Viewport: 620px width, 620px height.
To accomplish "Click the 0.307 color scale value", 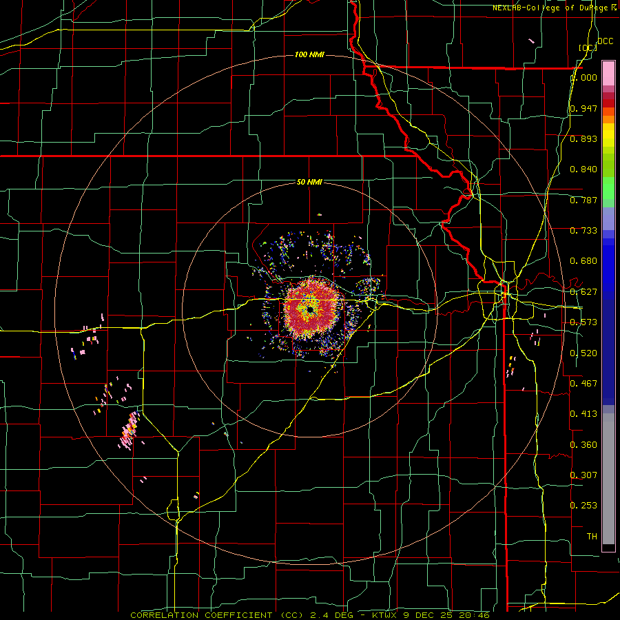I will 583,475.
